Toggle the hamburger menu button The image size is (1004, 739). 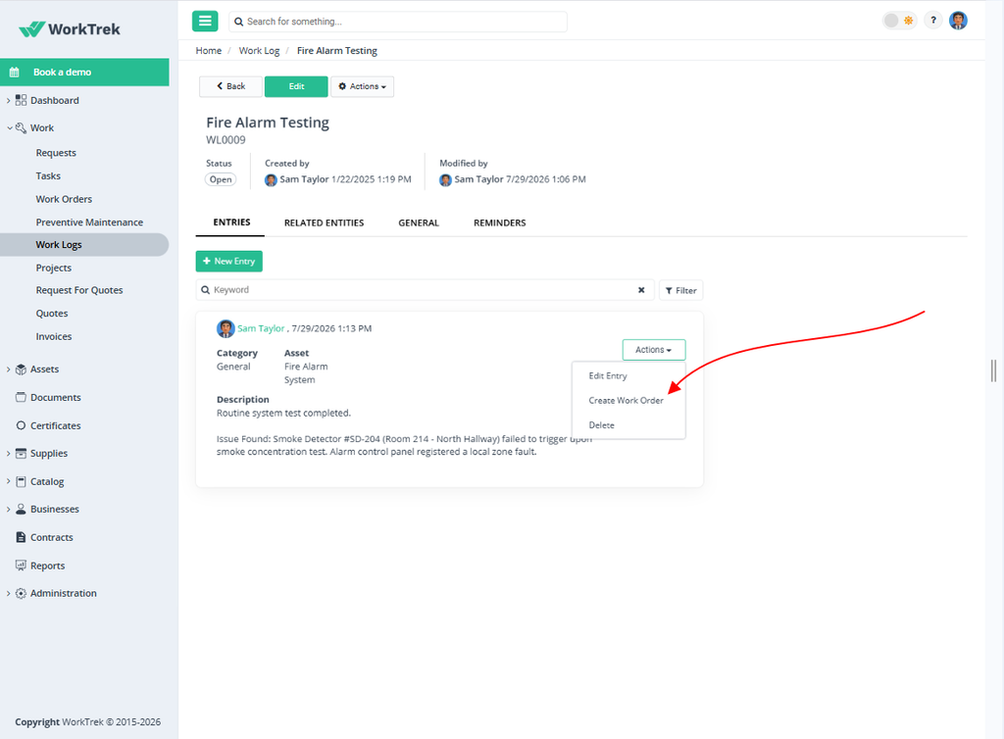[205, 22]
